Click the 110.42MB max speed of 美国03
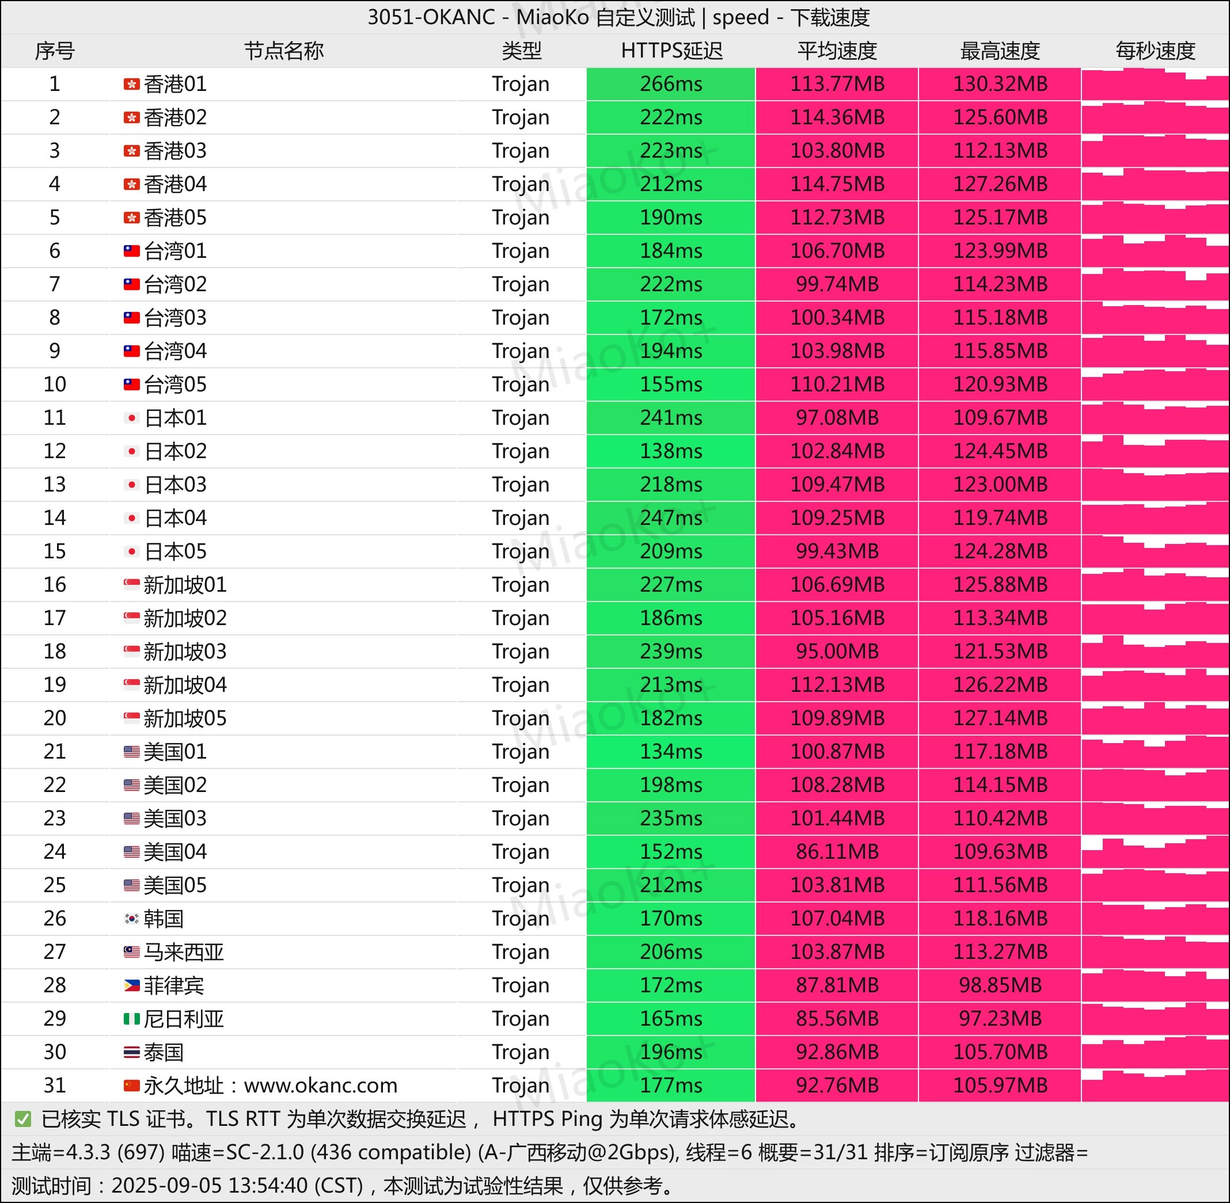1230x1203 pixels. pos(1000,819)
